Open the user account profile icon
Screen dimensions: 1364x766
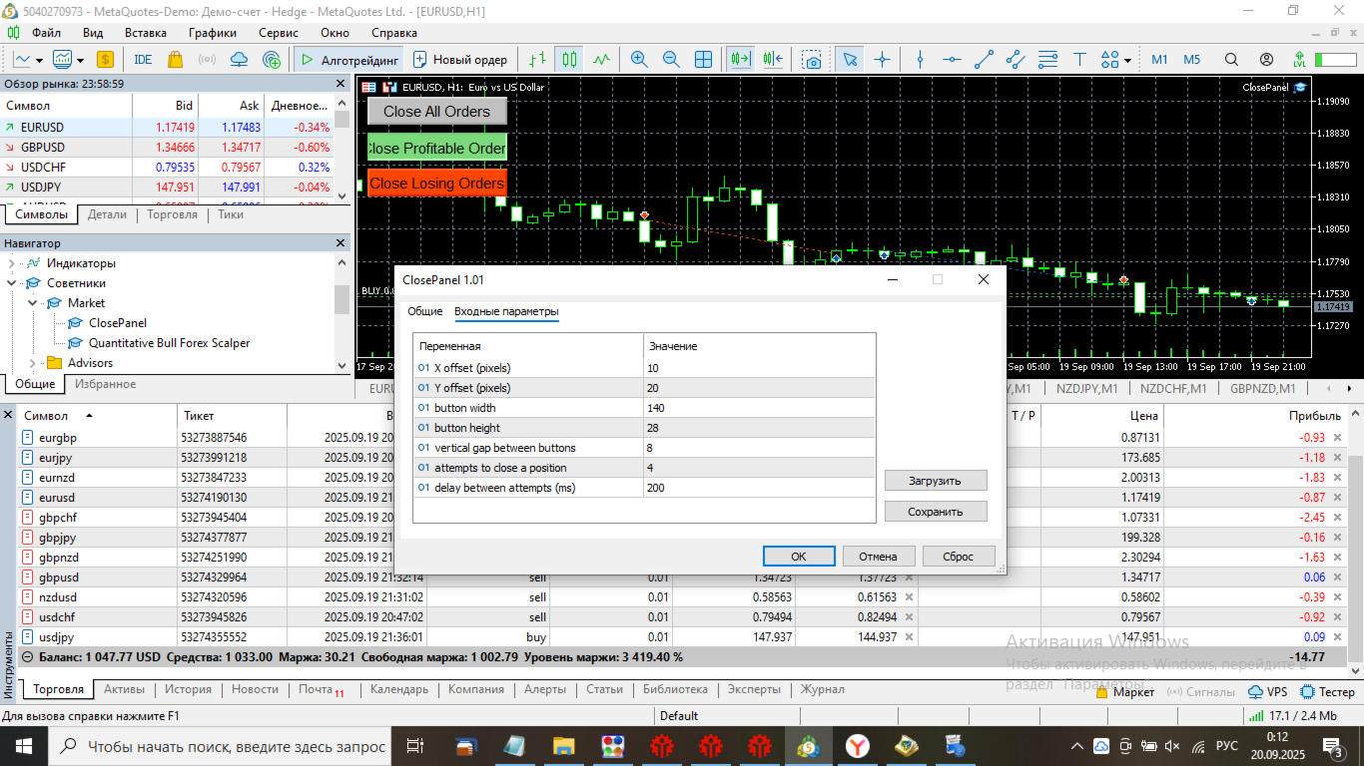1266,60
